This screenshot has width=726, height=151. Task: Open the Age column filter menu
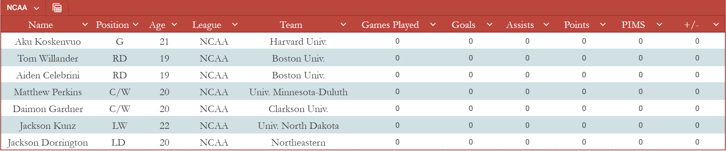click(175, 25)
